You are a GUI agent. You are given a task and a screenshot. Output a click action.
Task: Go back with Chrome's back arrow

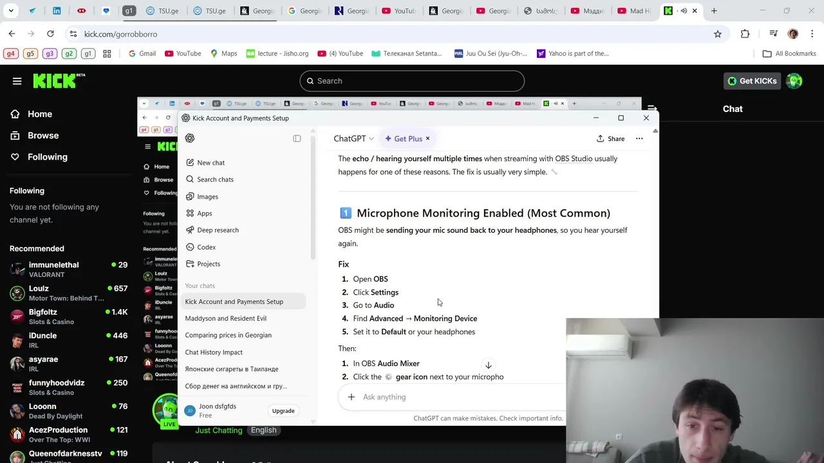12,34
